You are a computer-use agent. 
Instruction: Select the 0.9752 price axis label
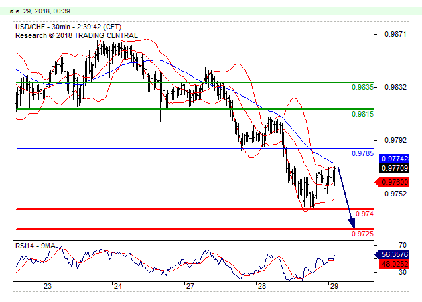[x=395, y=194]
